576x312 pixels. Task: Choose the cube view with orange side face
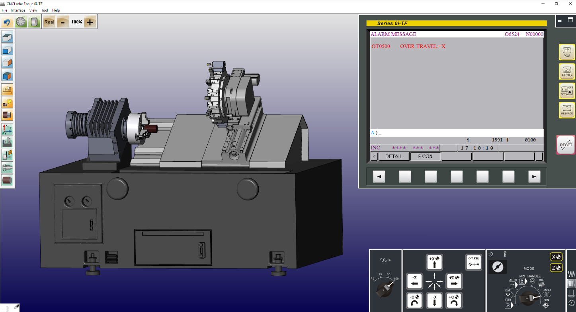pyautogui.click(x=8, y=62)
